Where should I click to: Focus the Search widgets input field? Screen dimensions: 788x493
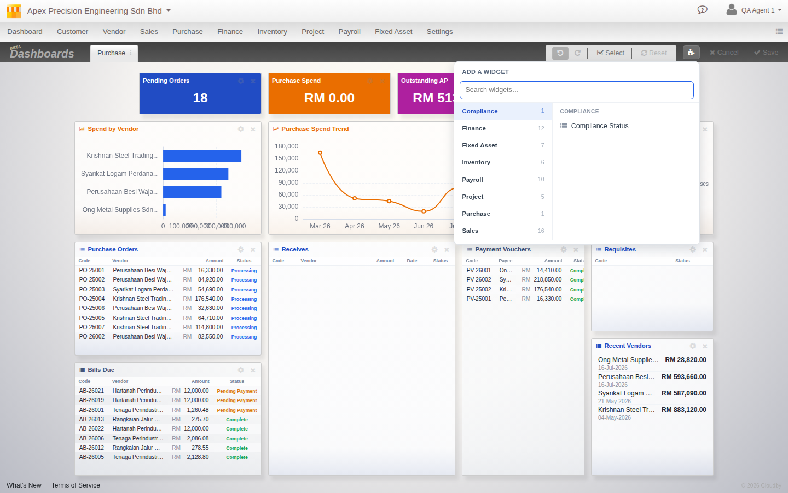577,90
